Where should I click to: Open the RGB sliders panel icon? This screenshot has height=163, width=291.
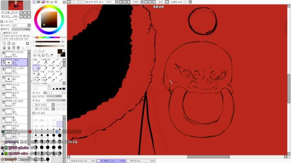pos(39,2)
